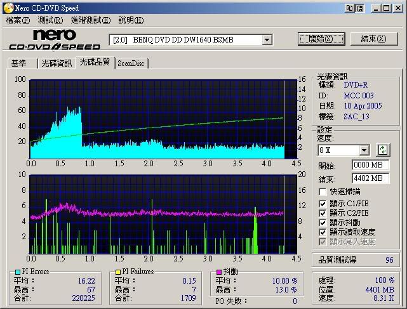
Task: Click the upper PI Errors chart area
Action: point(163,119)
